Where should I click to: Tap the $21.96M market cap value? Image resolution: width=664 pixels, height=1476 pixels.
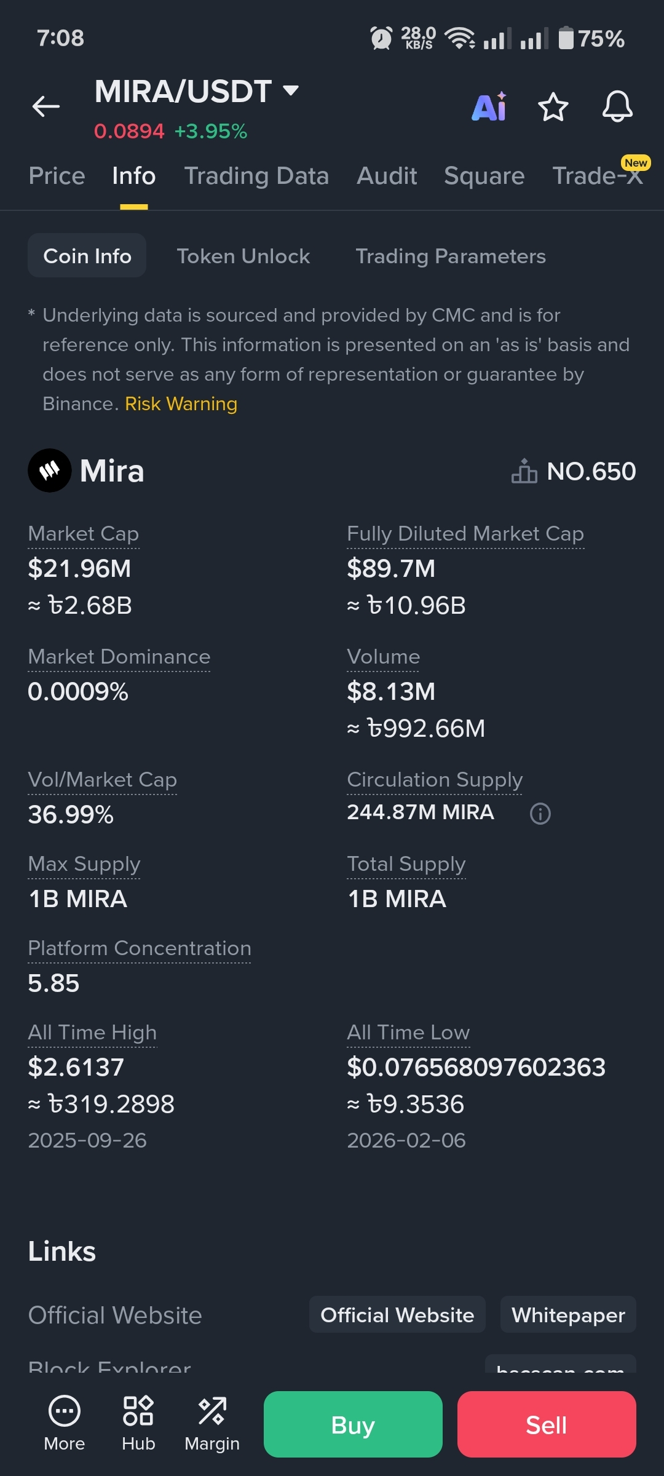coord(79,568)
